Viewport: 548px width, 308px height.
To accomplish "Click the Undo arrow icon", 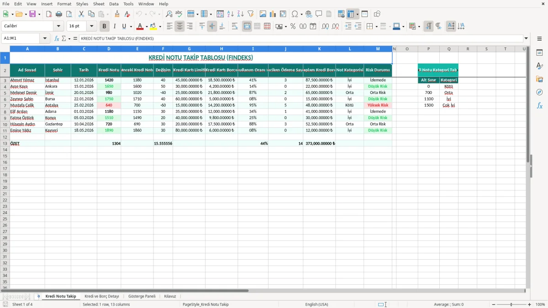I will pyautogui.click(x=139, y=14).
